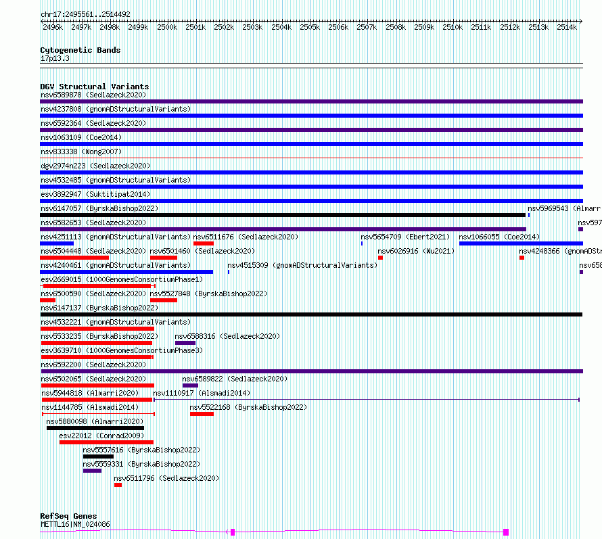Click the small red bar under nsv6026916
The height and width of the screenshot is (539, 602).
pyautogui.click(x=380, y=258)
